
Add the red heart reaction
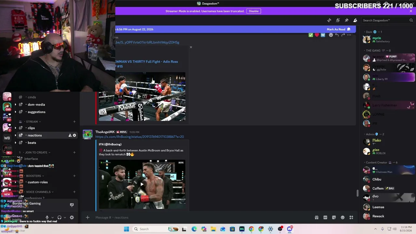(x=317, y=35)
